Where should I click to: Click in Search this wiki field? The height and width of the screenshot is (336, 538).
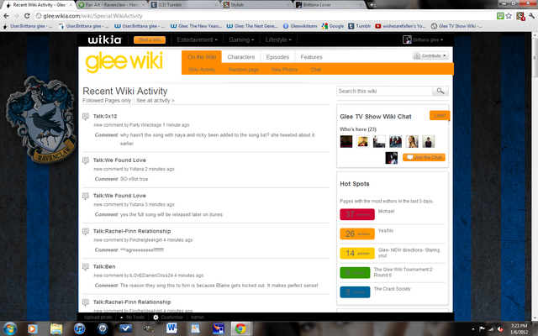coord(385,91)
